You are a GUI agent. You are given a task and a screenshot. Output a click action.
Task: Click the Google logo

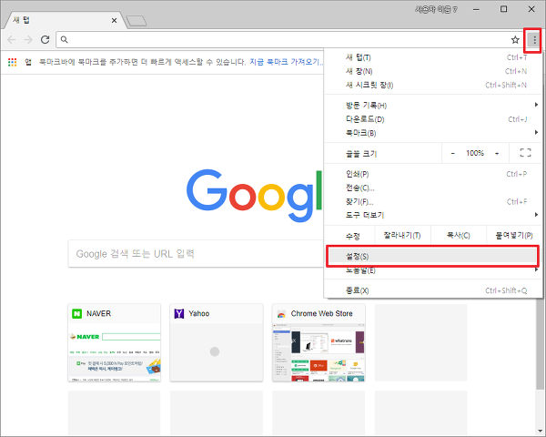(254, 196)
